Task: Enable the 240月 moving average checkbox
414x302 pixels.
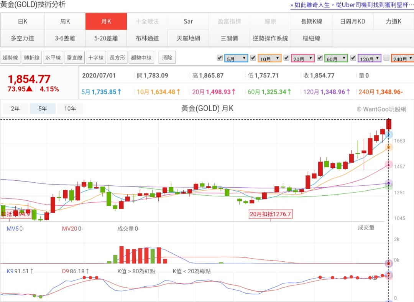Action: [386, 58]
